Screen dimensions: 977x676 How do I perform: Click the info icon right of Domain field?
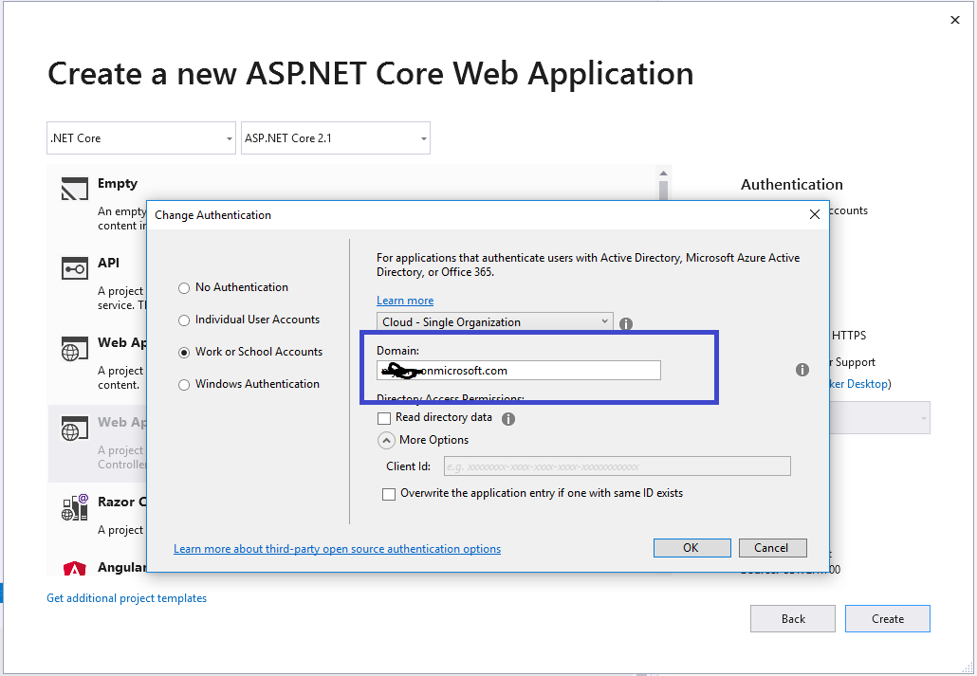(802, 370)
